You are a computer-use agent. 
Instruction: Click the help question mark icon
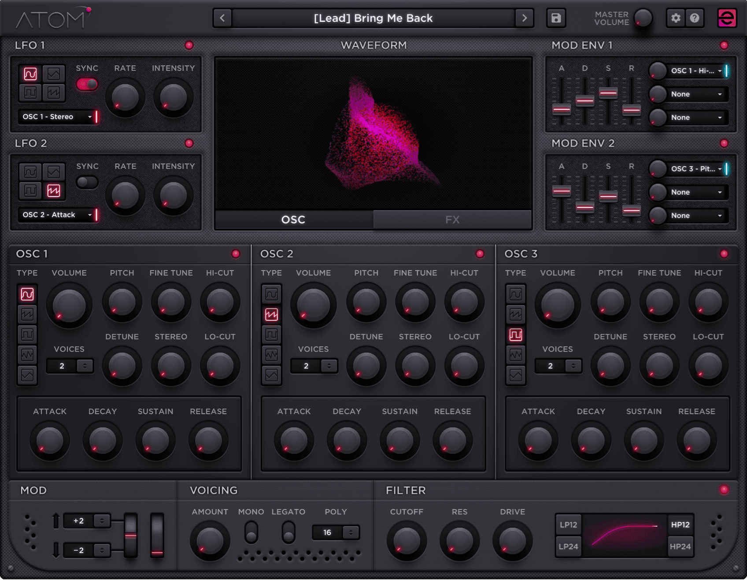[x=695, y=18]
